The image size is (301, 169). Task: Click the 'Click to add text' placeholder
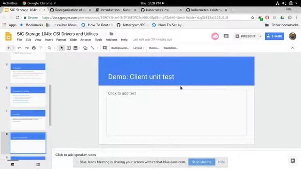(x=177, y=113)
